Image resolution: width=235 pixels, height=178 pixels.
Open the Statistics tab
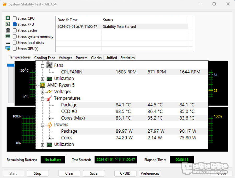tap(127, 58)
